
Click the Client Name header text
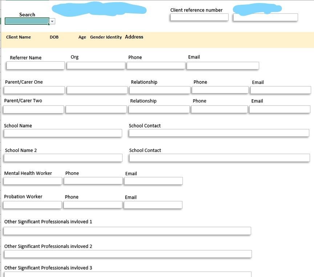19,37
